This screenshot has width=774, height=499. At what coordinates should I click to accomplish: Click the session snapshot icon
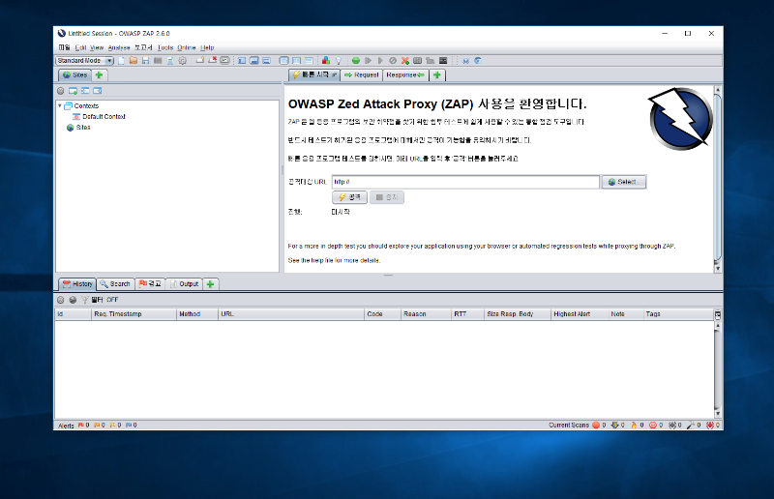pyautogui.click(x=158, y=61)
